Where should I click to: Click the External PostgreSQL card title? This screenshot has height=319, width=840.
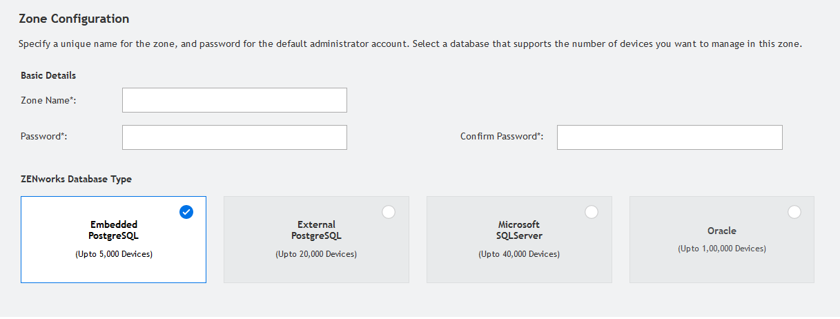coord(316,230)
